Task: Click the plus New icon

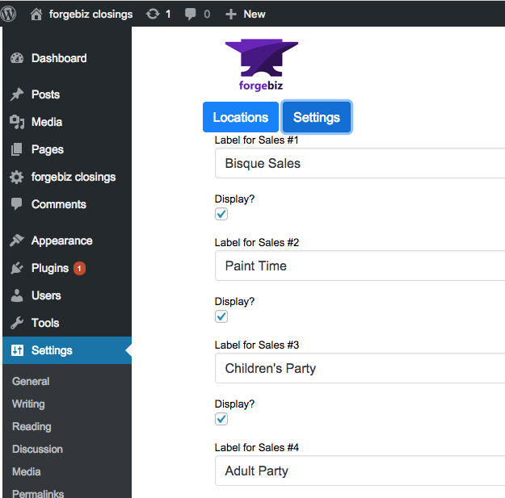Action: (x=231, y=15)
